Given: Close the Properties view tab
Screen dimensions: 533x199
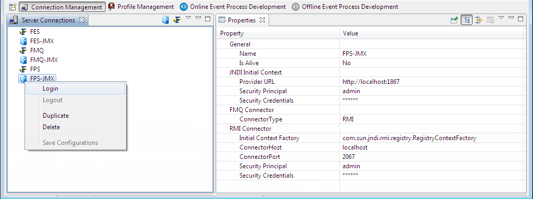Looking at the screenshot, I should click(x=262, y=20).
